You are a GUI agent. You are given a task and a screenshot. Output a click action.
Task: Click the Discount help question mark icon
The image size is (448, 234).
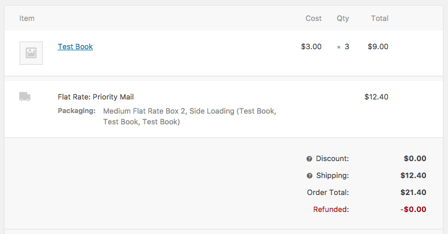pos(309,159)
